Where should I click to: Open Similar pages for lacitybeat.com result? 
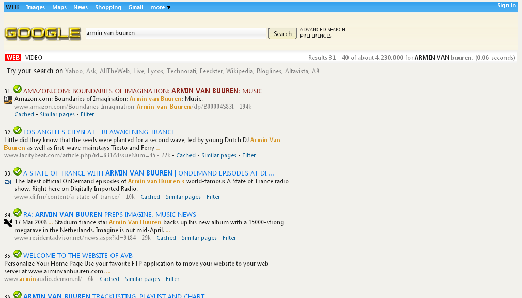point(219,155)
